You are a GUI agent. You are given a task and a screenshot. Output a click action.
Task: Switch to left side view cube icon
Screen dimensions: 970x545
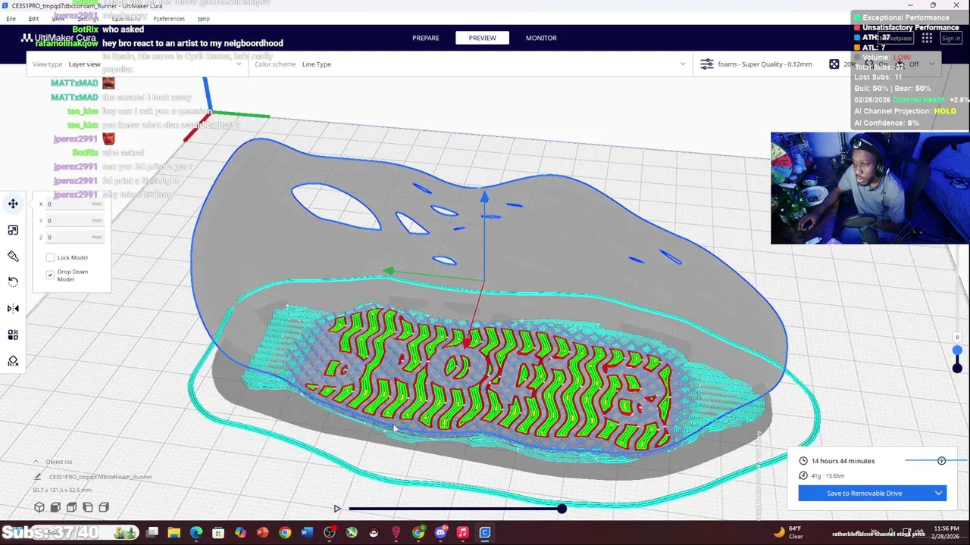pyautogui.click(x=88, y=507)
